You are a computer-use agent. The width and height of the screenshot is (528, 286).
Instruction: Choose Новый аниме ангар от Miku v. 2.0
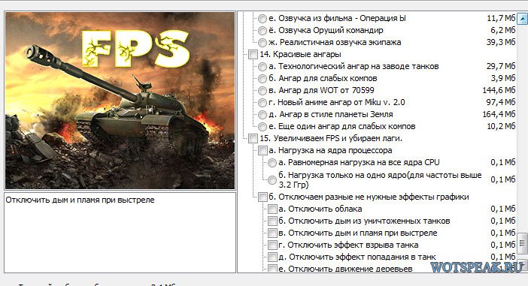pyautogui.click(x=262, y=103)
